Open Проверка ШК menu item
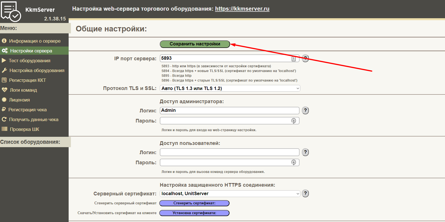Image resolution: width=445 pixels, height=222 pixels. pyautogui.click(x=34, y=129)
